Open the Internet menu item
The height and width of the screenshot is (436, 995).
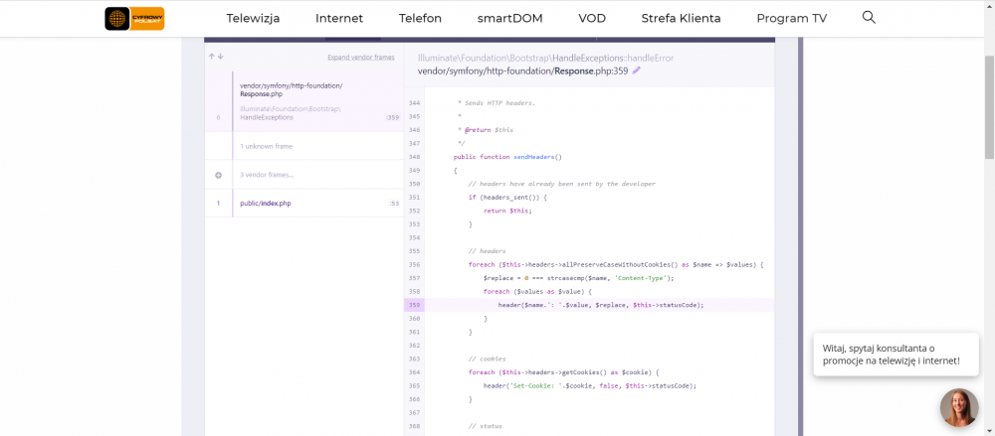click(x=339, y=18)
